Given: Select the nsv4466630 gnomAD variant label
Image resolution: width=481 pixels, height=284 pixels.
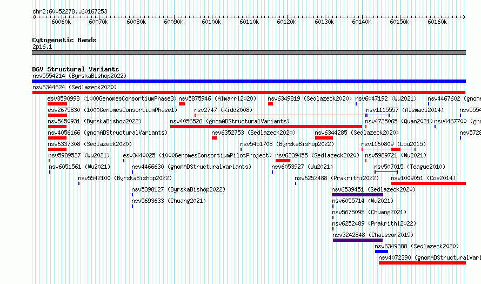Looking at the screenshot, I should tap(191, 167).
